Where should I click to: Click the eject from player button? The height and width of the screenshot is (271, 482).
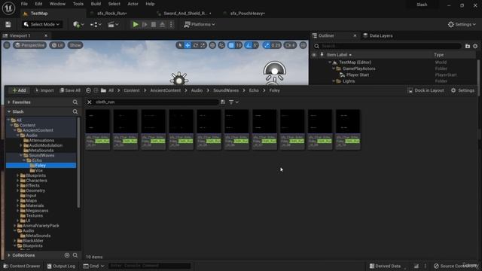tap(163, 24)
